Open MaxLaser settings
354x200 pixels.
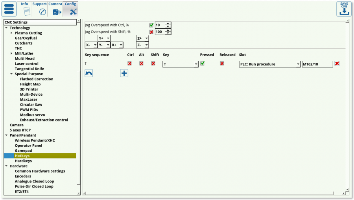29,100
